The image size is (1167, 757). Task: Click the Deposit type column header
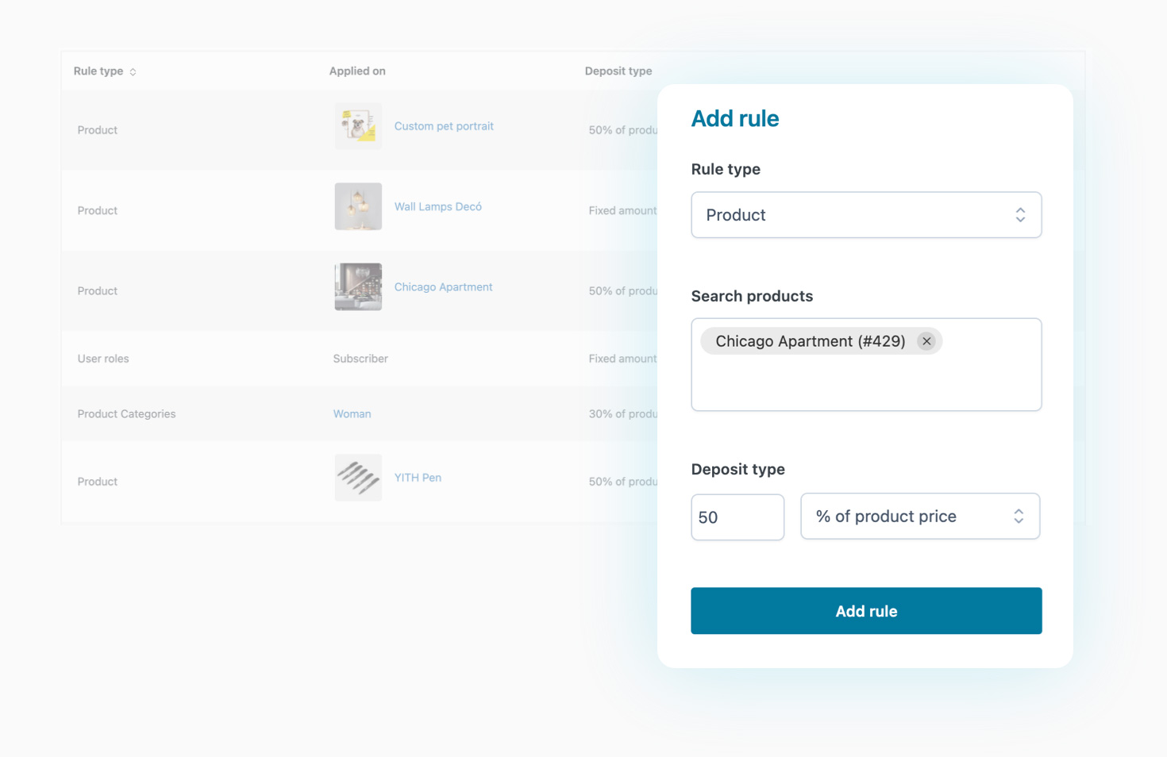click(618, 71)
